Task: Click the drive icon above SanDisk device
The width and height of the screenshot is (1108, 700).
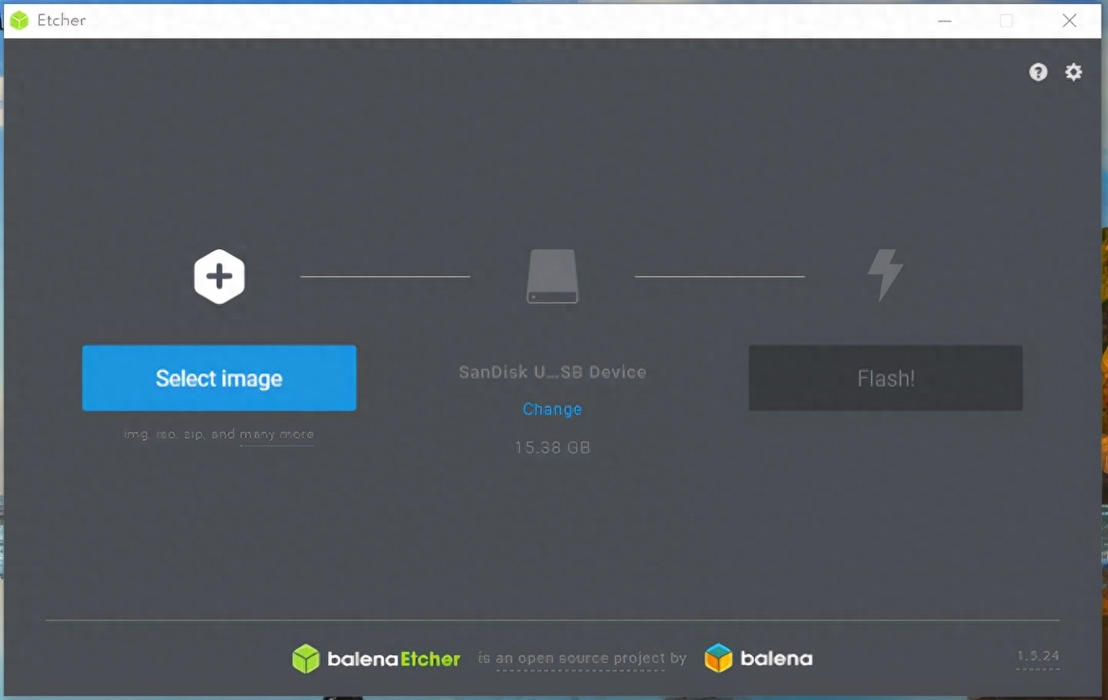Action: [552, 277]
